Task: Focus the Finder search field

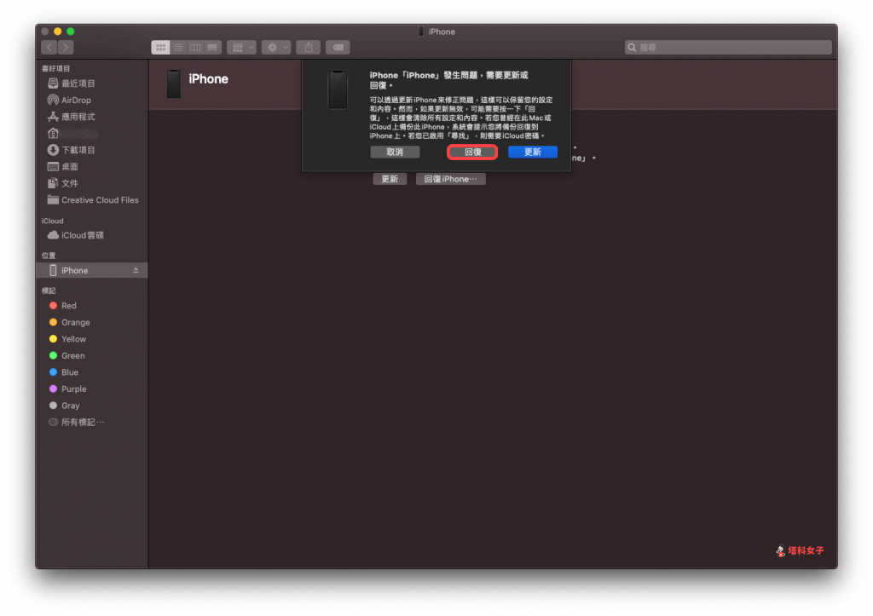Action: pyautogui.click(x=728, y=48)
